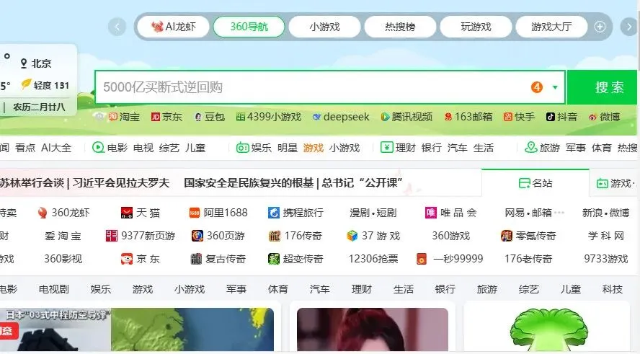The image size is (640, 354).
Task: Select the 军事 channel tab
Action: point(236,289)
